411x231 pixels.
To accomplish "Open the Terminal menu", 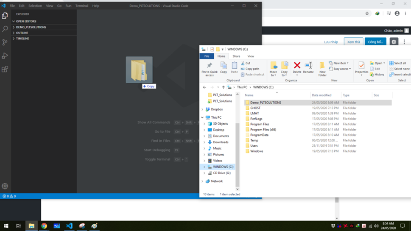I will pyautogui.click(x=81, y=6).
